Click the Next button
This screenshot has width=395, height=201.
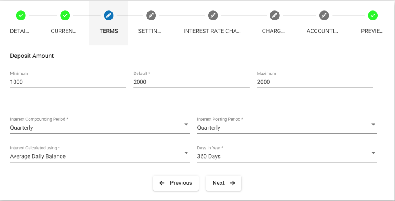[x=224, y=183]
